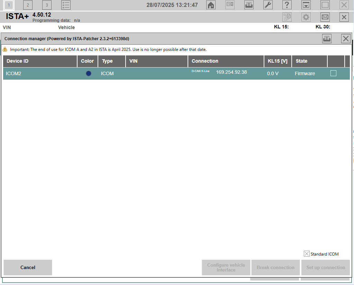Screen dimensions: 354x285
Task: Tick the checkbox in ICOM2 row
Action: coord(333,73)
